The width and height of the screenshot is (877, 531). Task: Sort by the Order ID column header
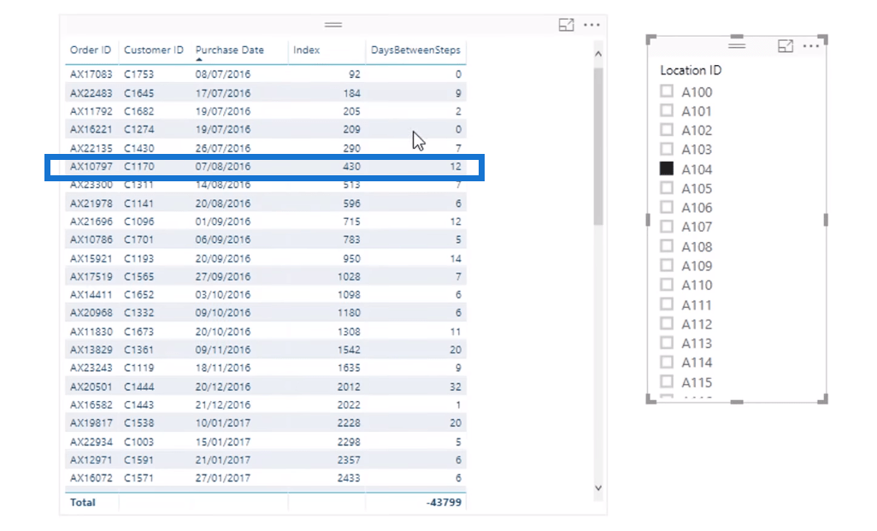pyautogui.click(x=90, y=50)
